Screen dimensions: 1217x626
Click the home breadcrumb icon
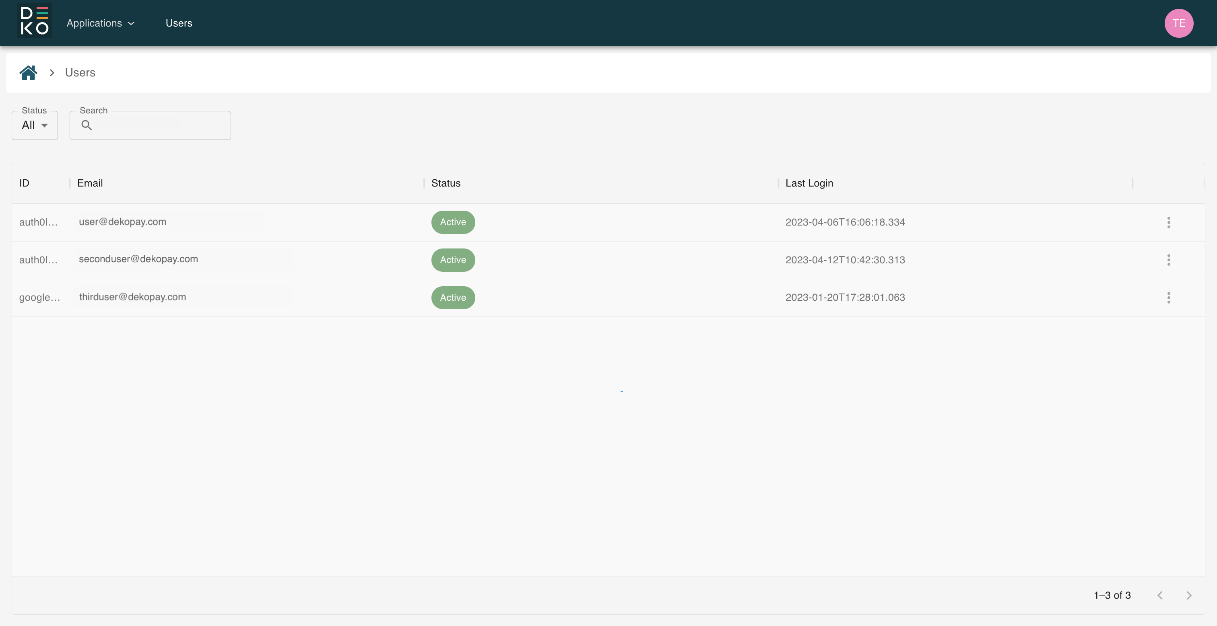pyautogui.click(x=28, y=73)
